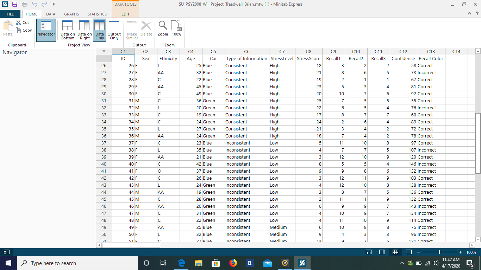The image size is (481, 270).
Task: Click the worksheet corner dropdown arrow
Action: point(104,51)
